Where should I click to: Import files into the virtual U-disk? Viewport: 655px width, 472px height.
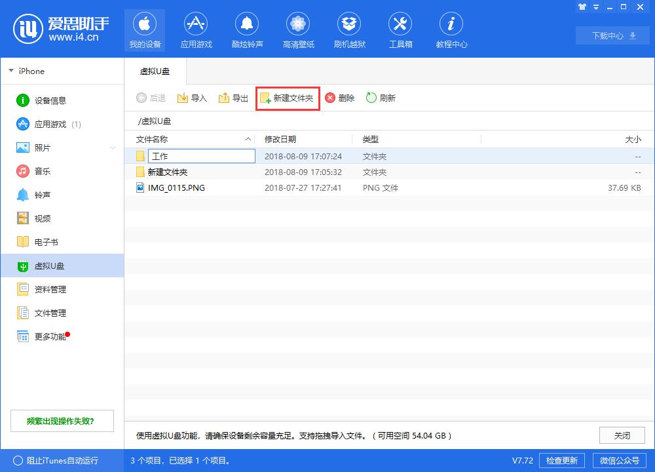pyautogui.click(x=192, y=97)
